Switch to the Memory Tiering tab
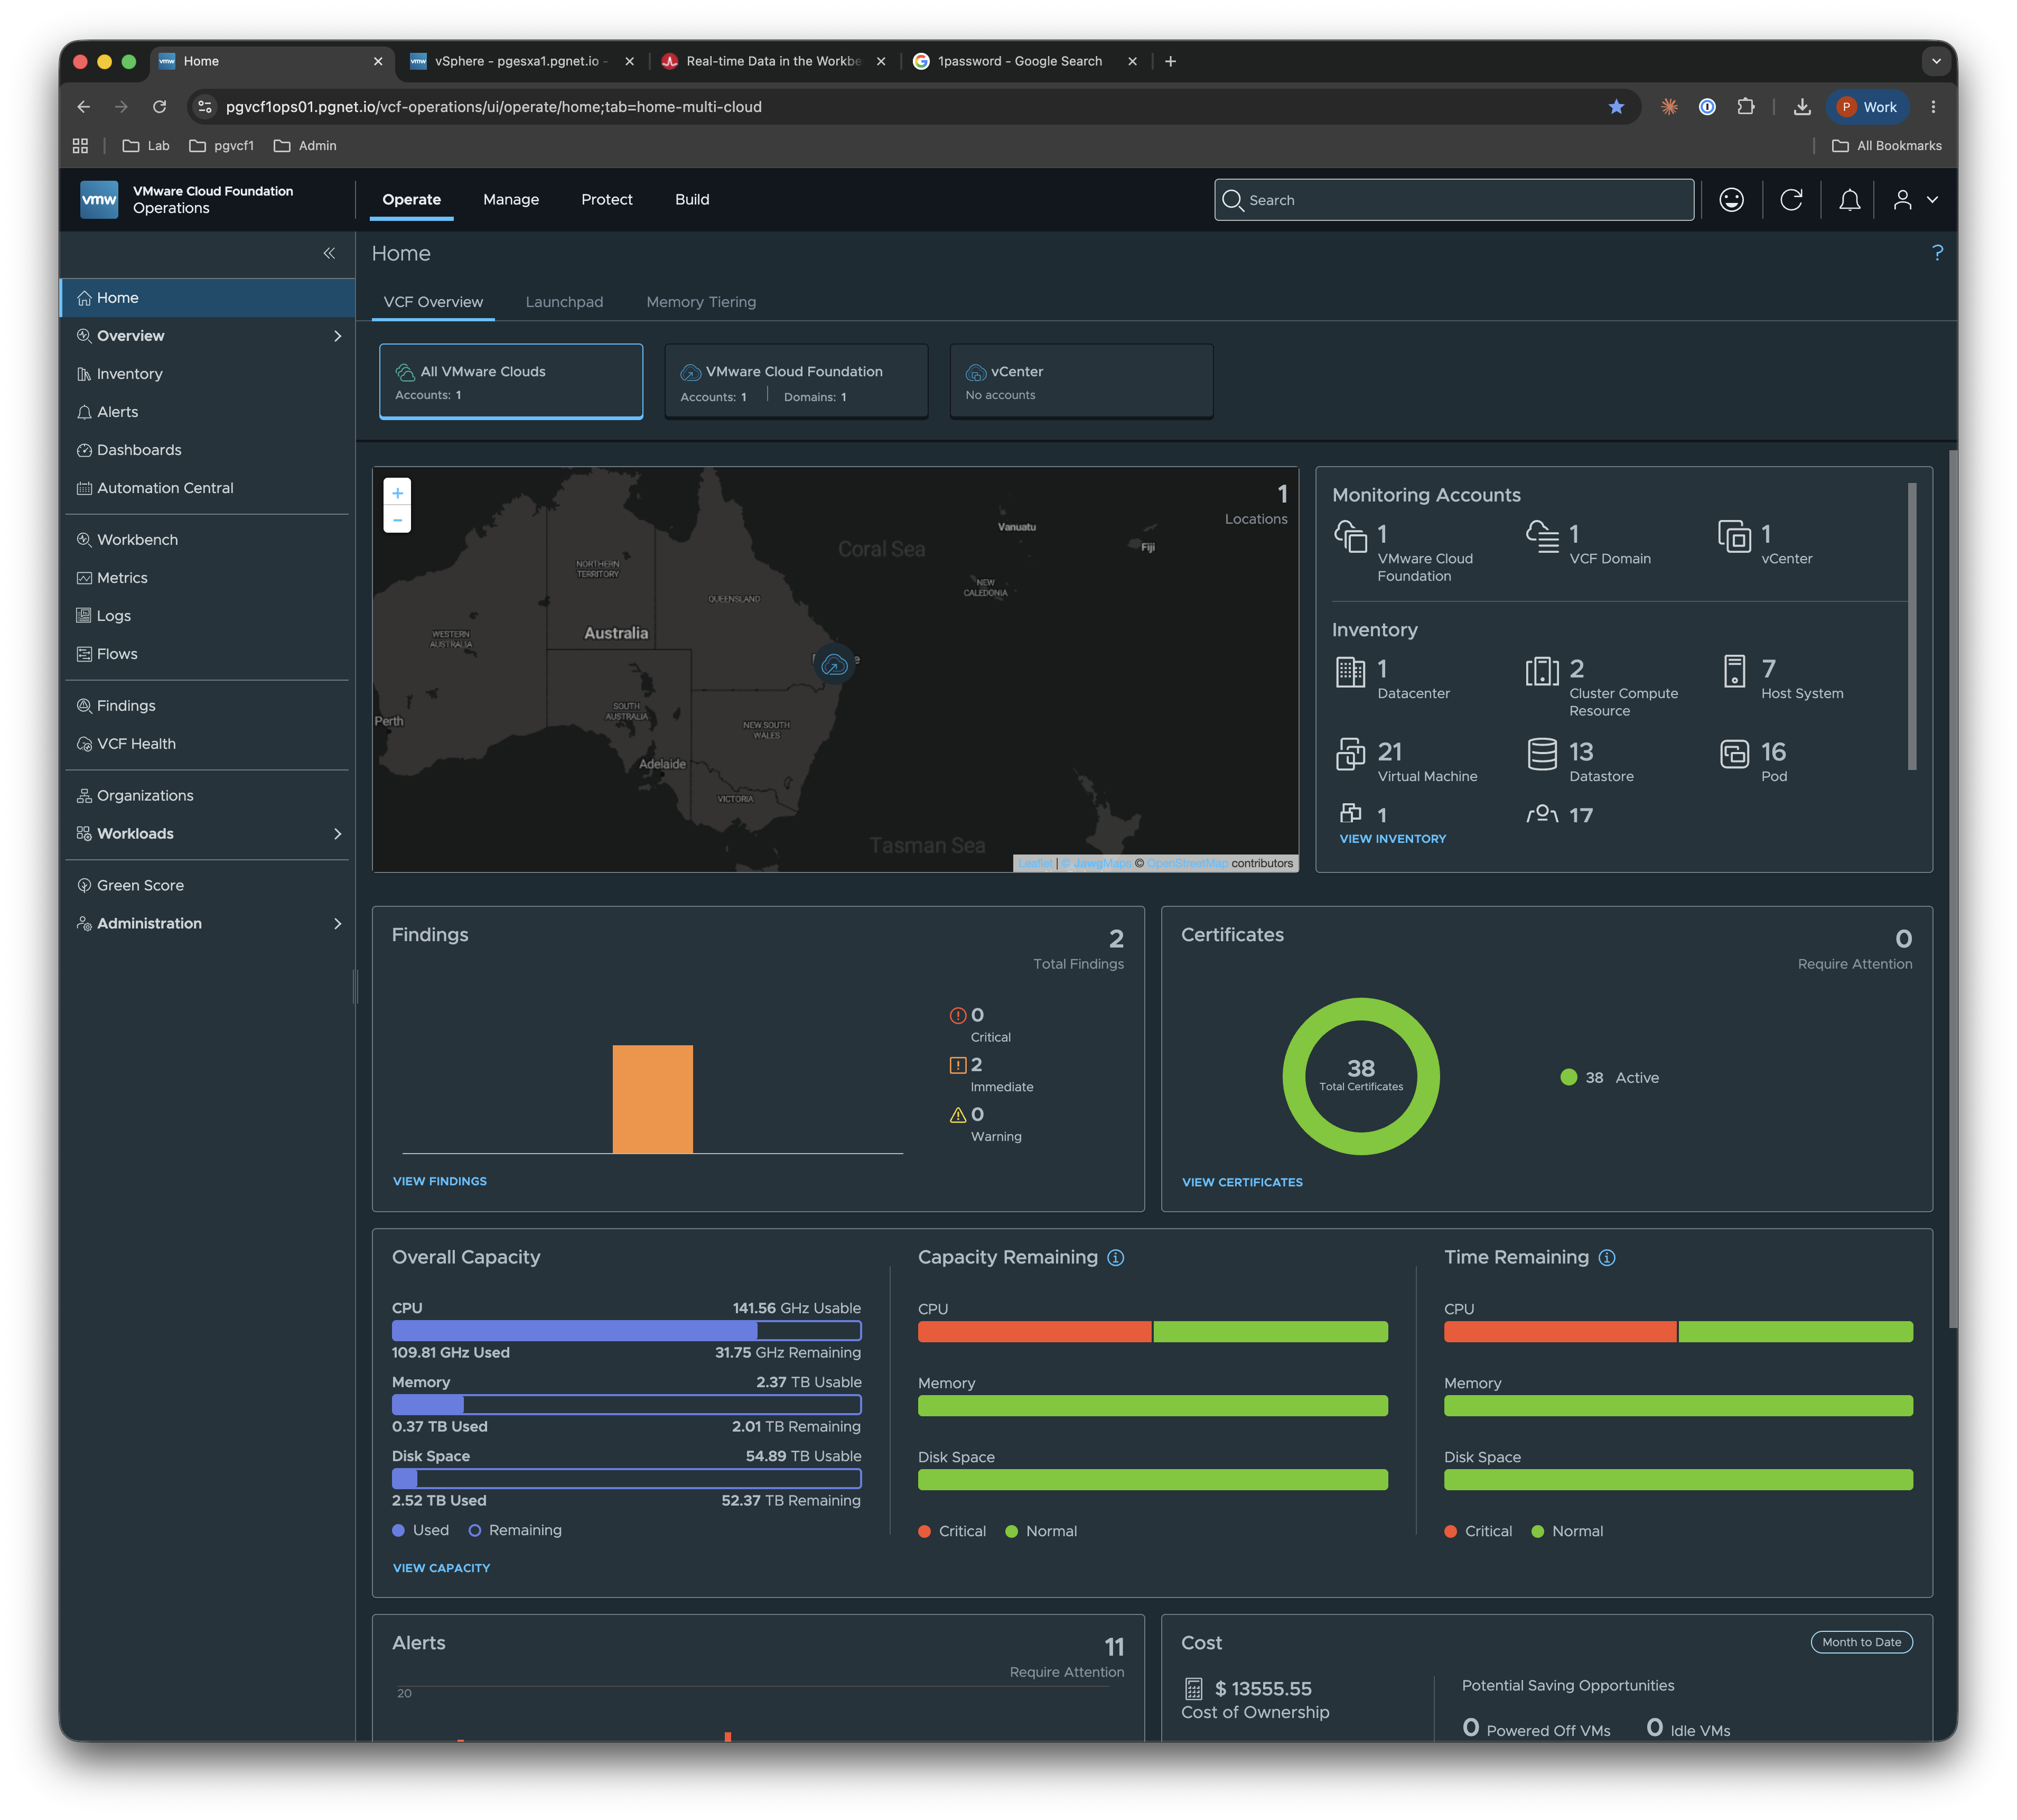 [x=701, y=302]
